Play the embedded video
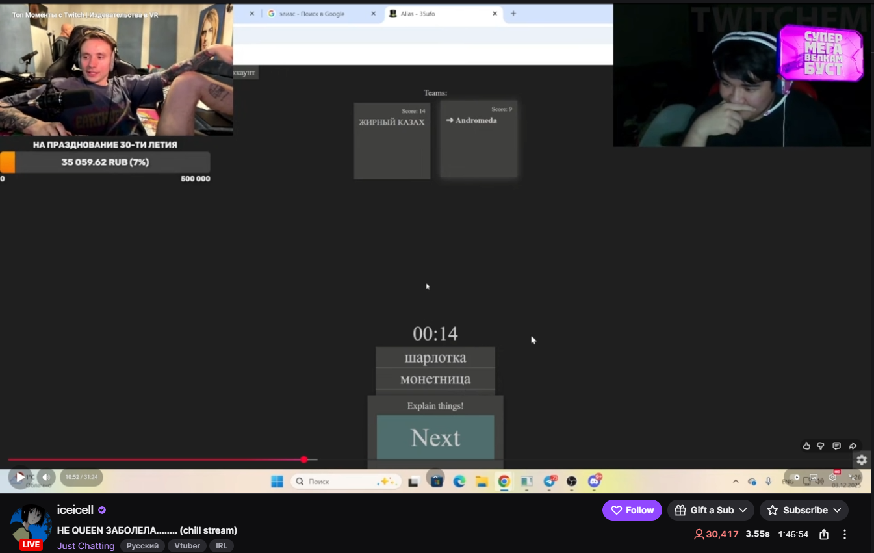The image size is (874, 553). click(x=20, y=478)
